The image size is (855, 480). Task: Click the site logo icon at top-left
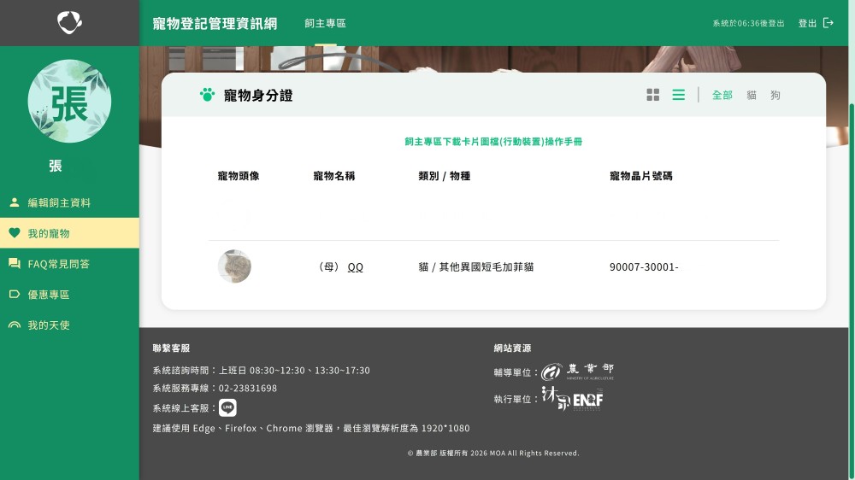(x=70, y=23)
